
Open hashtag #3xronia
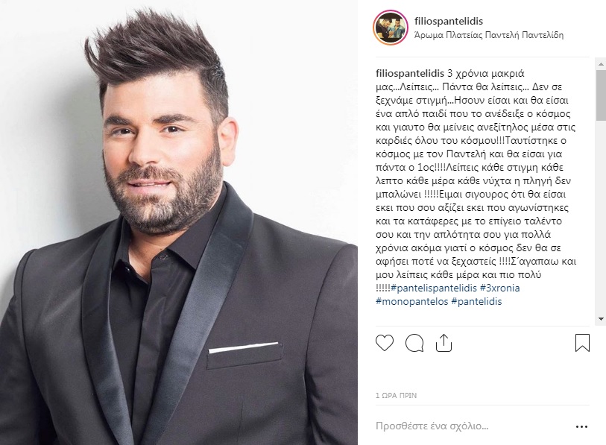[499, 288]
